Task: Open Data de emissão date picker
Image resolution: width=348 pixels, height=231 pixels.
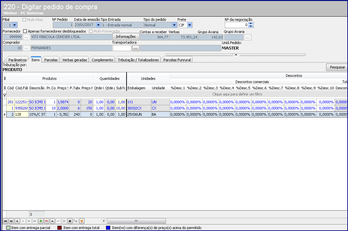Action: point(98,25)
